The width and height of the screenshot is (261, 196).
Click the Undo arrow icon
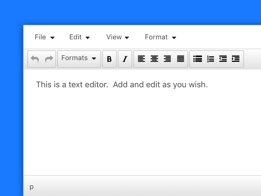click(35, 58)
